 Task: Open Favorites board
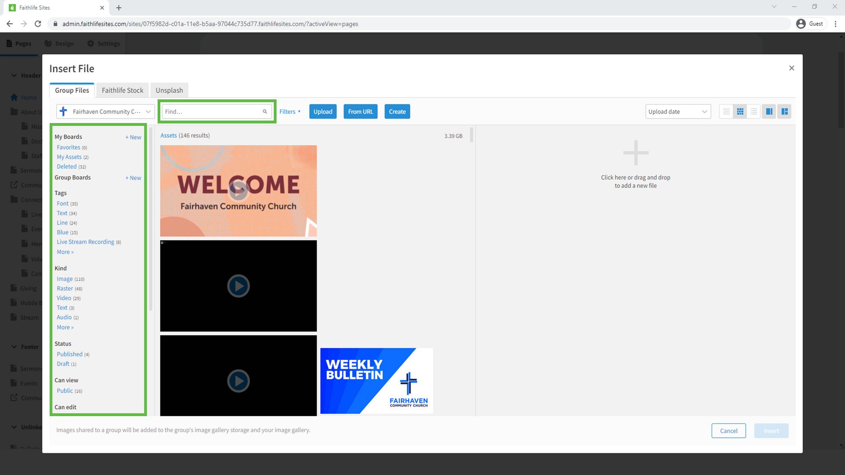click(69, 147)
